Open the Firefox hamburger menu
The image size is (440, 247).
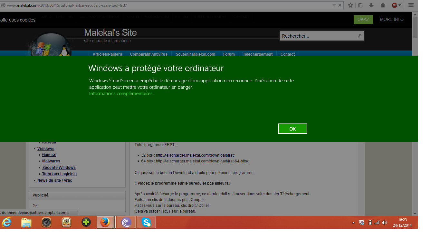[411, 5]
